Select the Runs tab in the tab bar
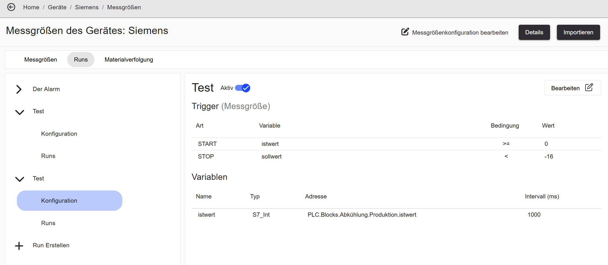Viewport: 608px width, 265px height. (81, 60)
